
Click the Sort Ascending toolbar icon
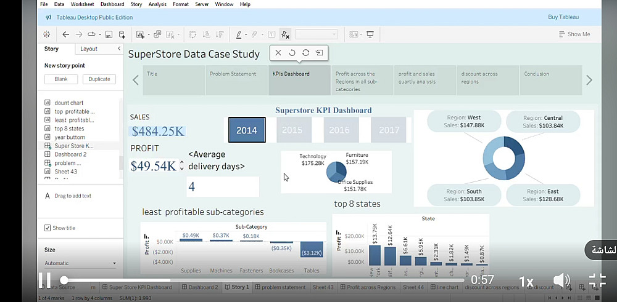click(x=206, y=34)
